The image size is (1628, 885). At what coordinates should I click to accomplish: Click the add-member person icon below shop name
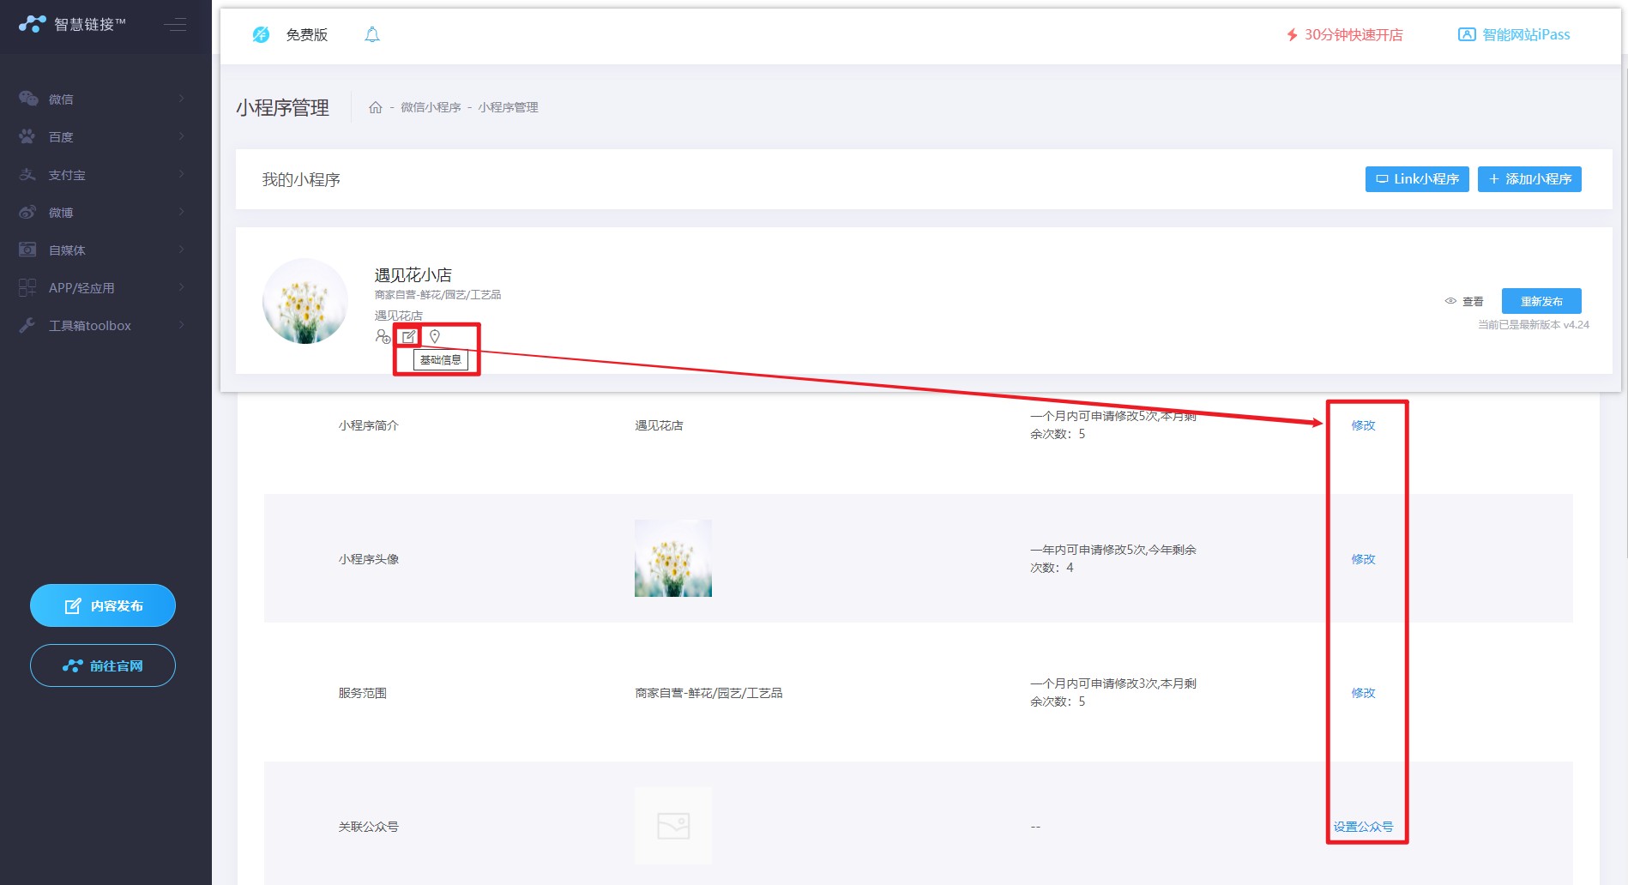383,338
